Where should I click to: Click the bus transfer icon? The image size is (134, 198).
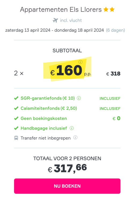pyautogui.click(x=16, y=138)
